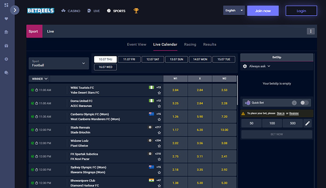Favorite the Doma United FC match star
The image size is (326, 188).
click(x=159, y=106)
